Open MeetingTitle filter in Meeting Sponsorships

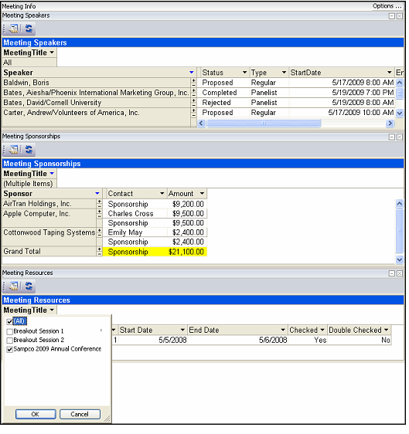[52, 174]
